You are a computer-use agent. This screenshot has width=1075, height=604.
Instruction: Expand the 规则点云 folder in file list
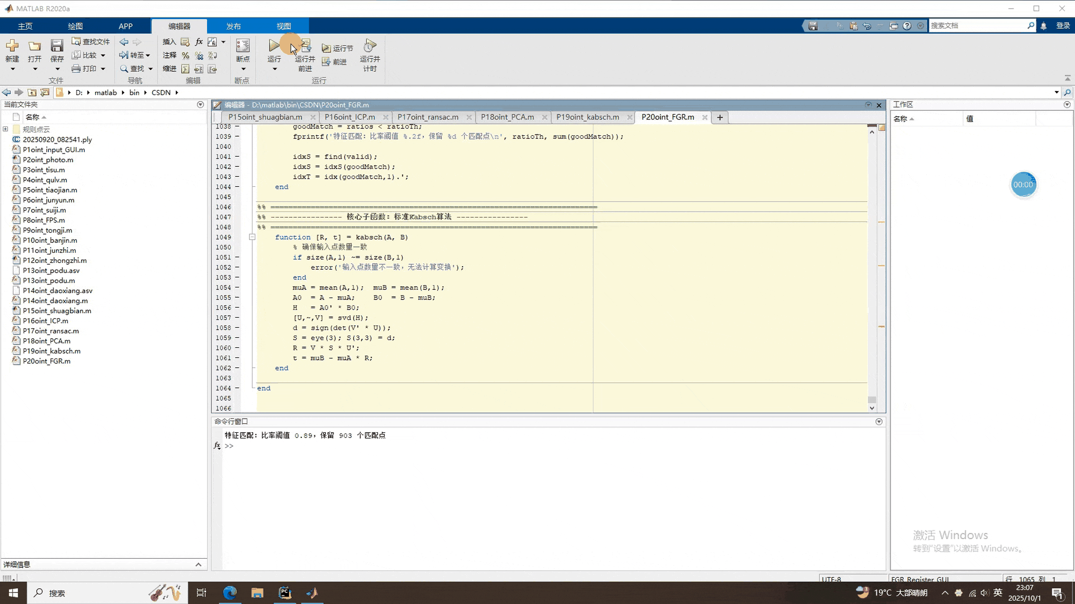coord(6,129)
